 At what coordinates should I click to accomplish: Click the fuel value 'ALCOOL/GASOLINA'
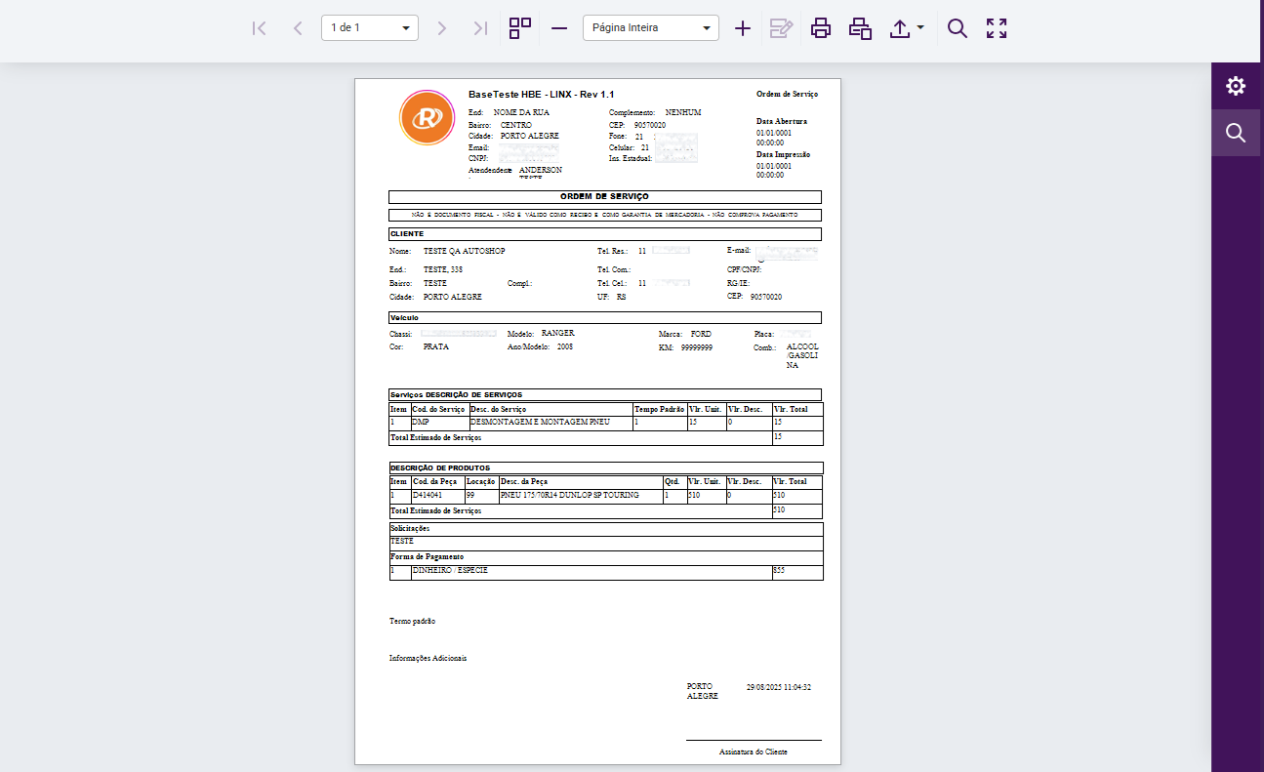pos(803,356)
